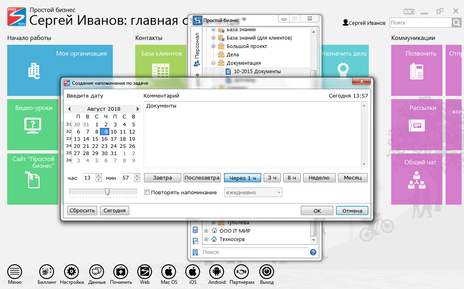Viewport: 464px width, 289px height.
Task: Open the ежедневно repeat interval dropdown
Action: click(x=253, y=192)
